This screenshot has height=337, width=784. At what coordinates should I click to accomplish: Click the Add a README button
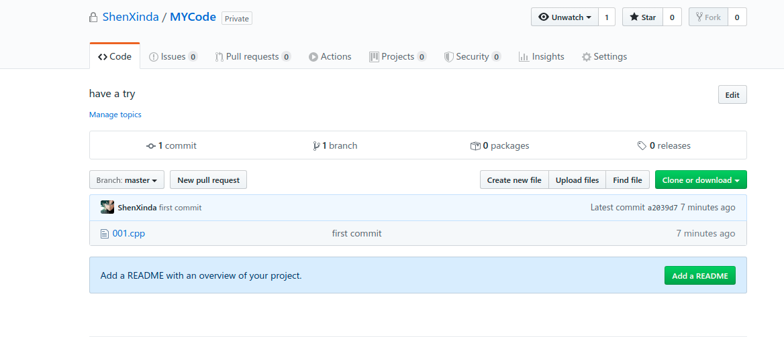(x=699, y=275)
